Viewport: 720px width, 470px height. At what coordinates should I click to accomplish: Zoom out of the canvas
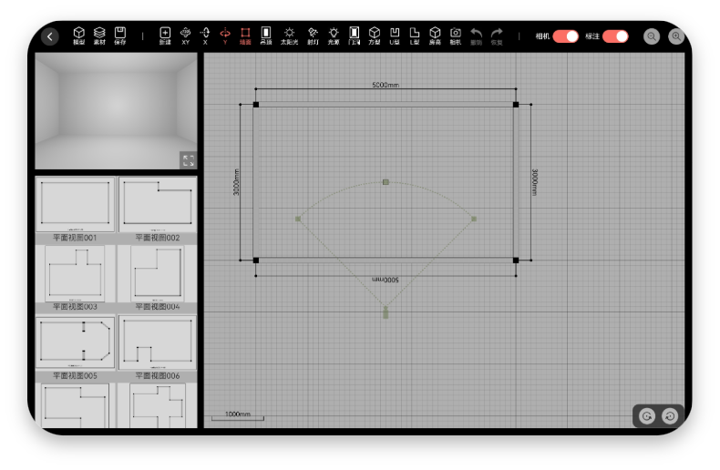click(x=652, y=36)
